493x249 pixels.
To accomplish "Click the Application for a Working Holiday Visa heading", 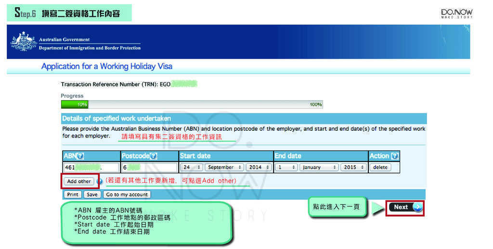I will (107, 66).
